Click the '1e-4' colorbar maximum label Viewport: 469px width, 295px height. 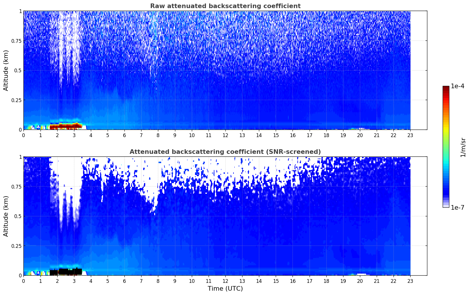click(x=457, y=86)
